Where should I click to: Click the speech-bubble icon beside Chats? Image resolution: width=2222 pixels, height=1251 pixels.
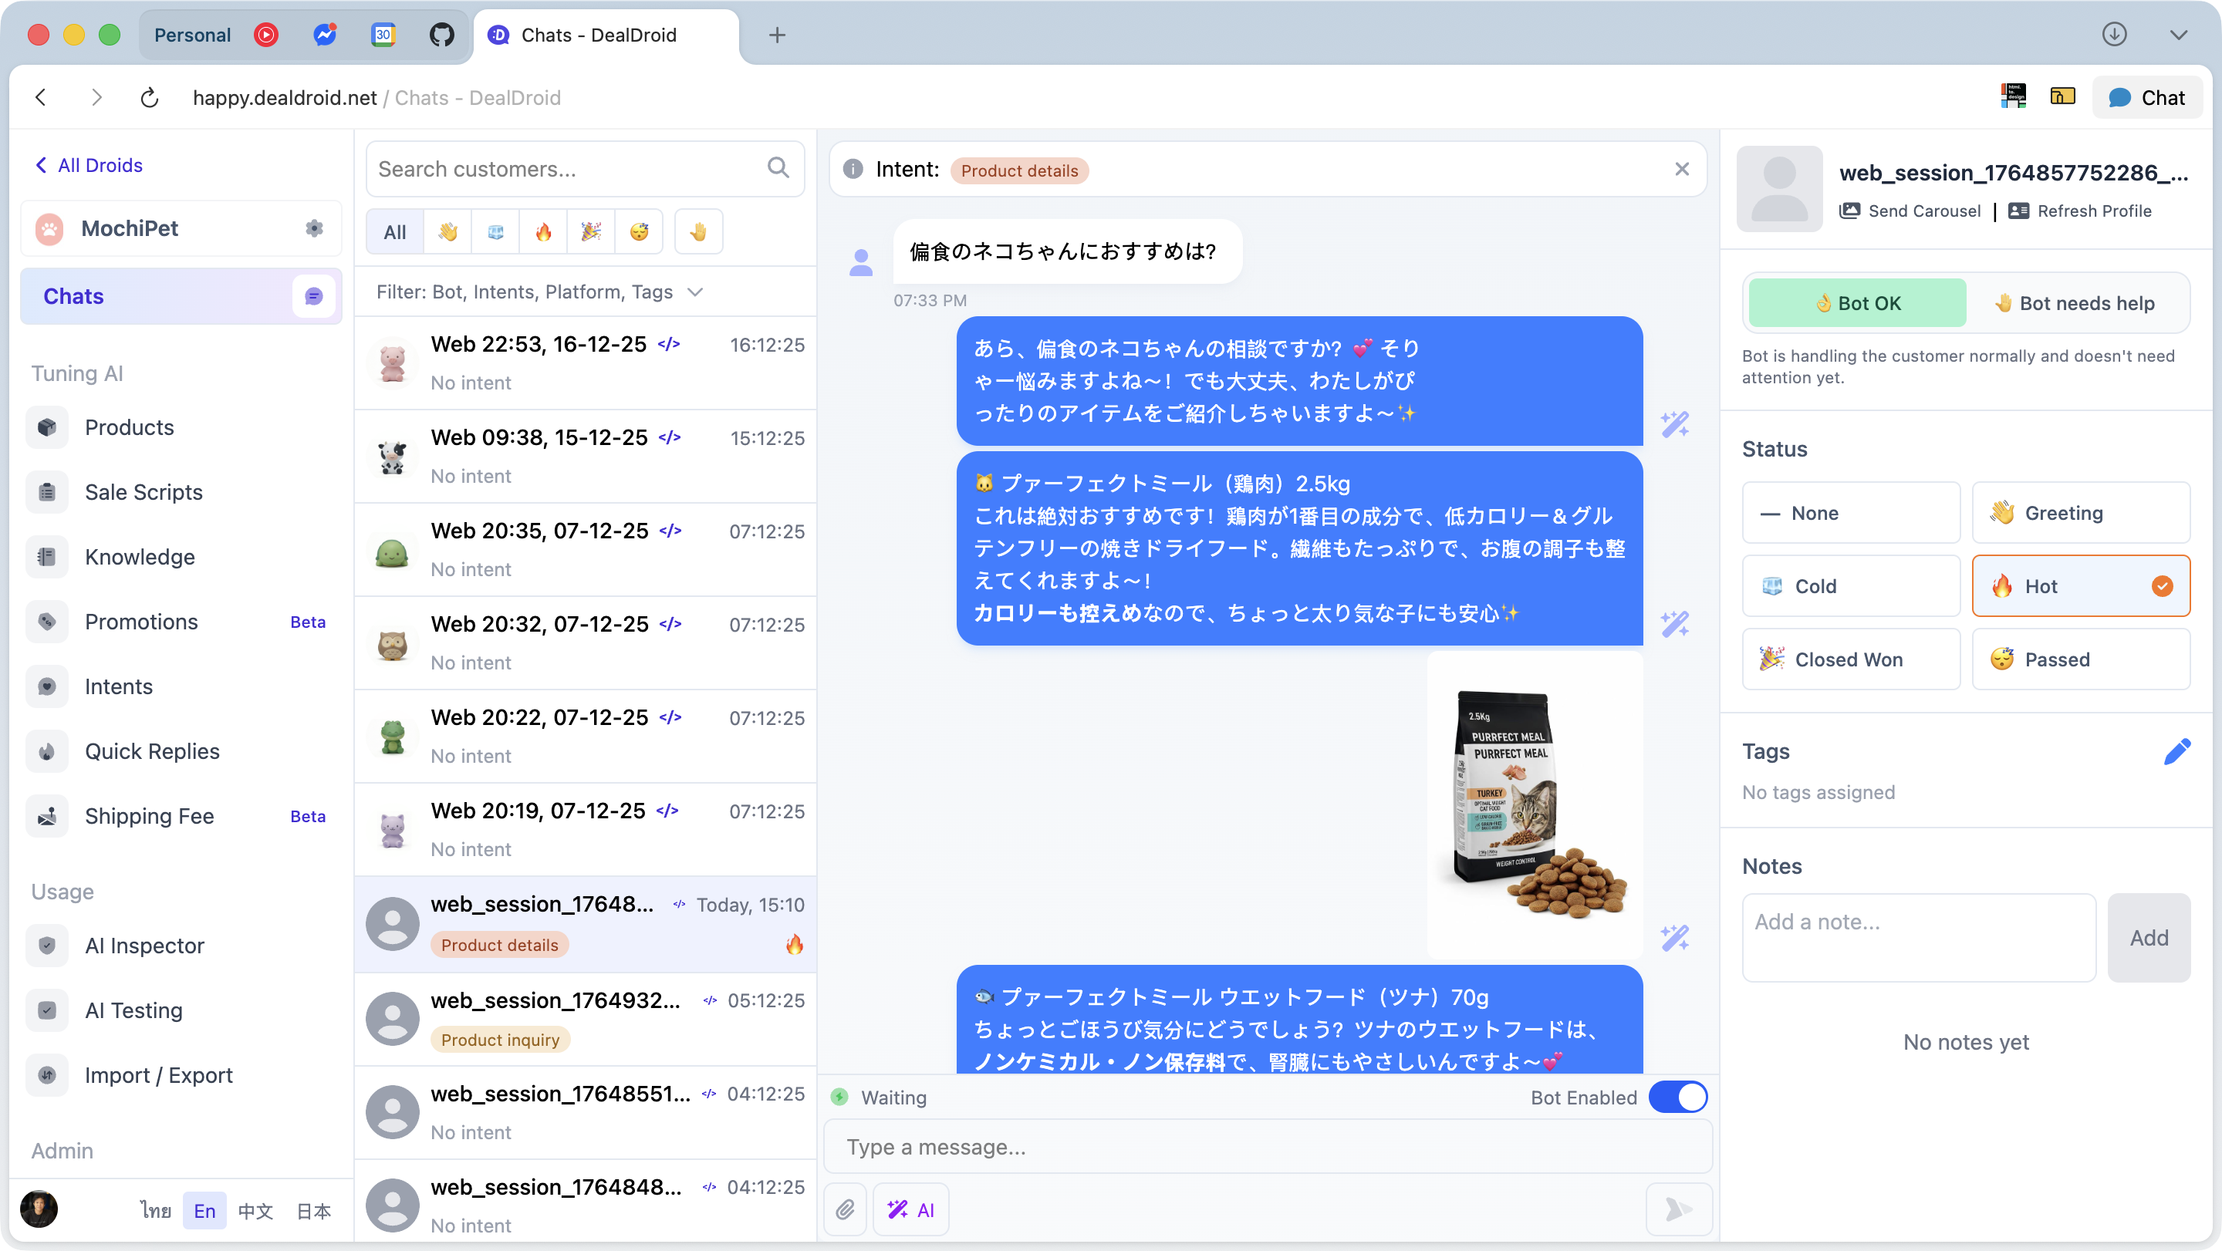coord(312,295)
